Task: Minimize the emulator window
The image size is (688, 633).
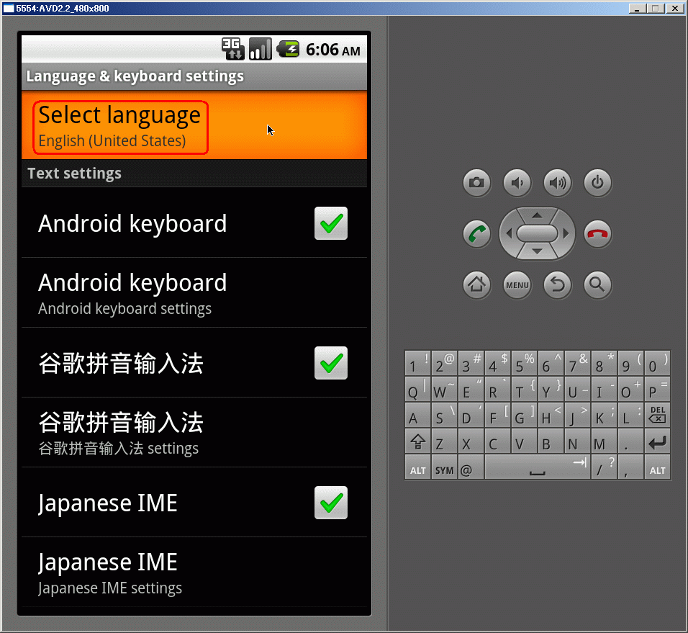Action: 637,9
